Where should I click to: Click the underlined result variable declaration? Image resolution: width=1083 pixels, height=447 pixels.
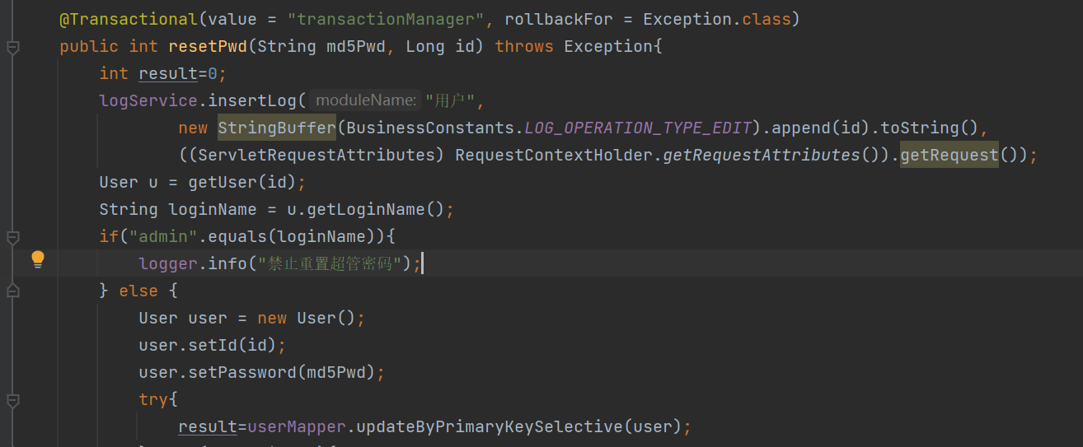pyautogui.click(x=168, y=73)
